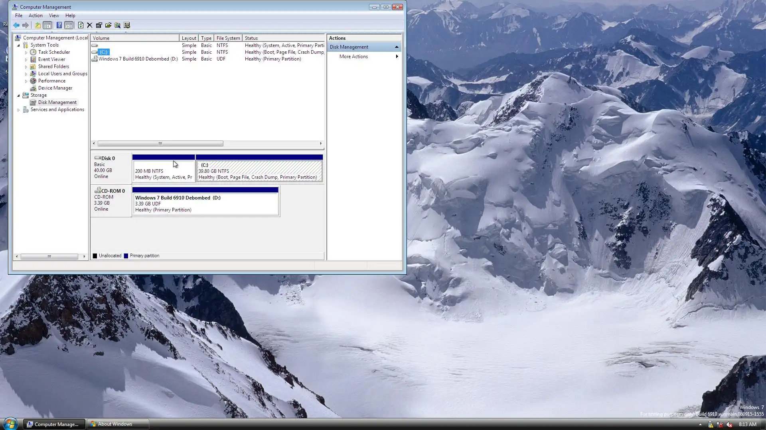The image size is (766, 430).
Task: Switch to About Windows taskbar button
Action: pyautogui.click(x=118, y=424)
